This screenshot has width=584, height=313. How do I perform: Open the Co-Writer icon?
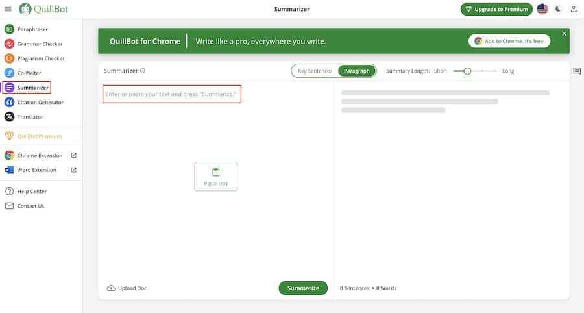pos(9,73)
